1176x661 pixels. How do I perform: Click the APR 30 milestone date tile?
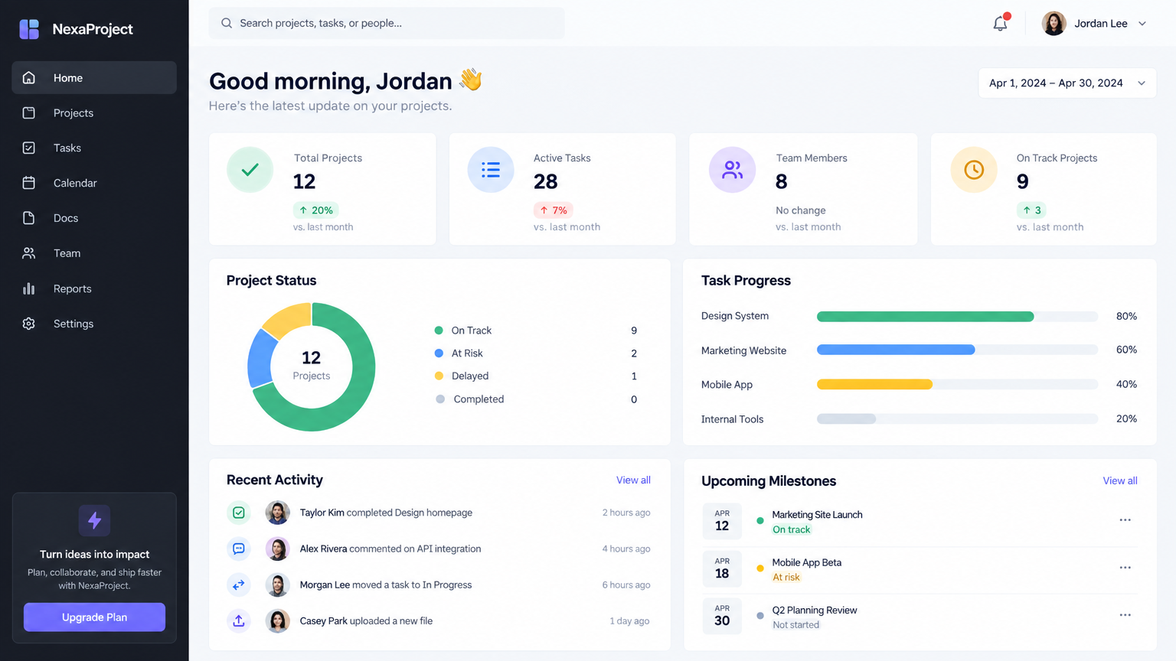722,616
